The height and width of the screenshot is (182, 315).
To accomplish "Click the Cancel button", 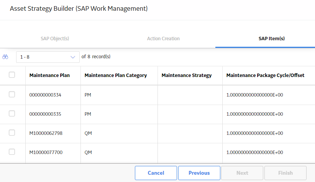I will tap(156, 173).
